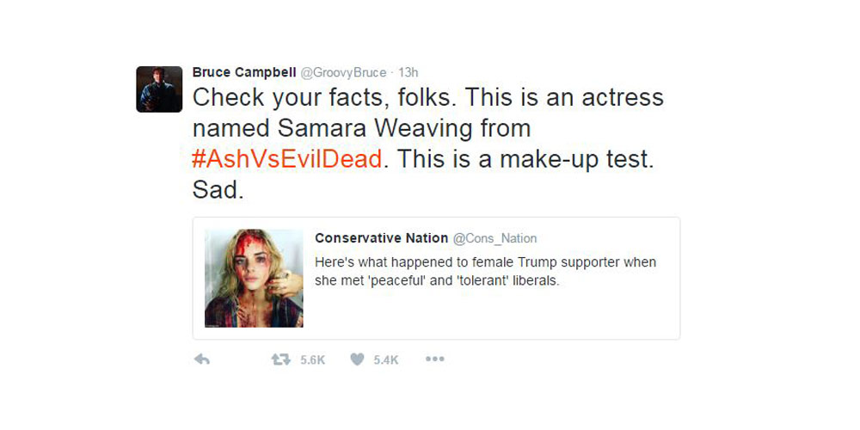This screenshot has width=860, height=430.
Task: View the quoted tweet's bloody makeup photo
Action: [x=254, y=278]
